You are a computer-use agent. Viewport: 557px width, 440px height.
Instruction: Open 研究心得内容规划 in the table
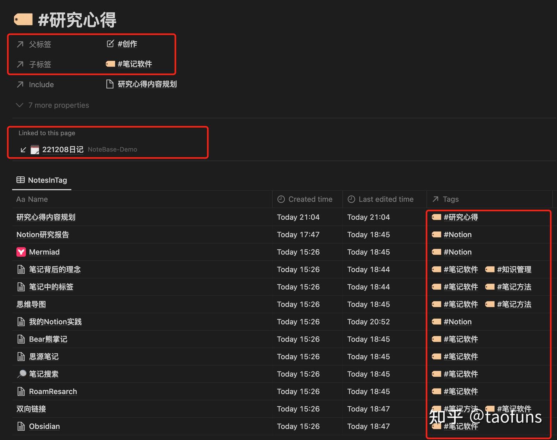point(46,217)
